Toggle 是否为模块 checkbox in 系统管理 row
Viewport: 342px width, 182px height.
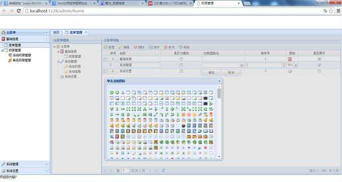181,65
